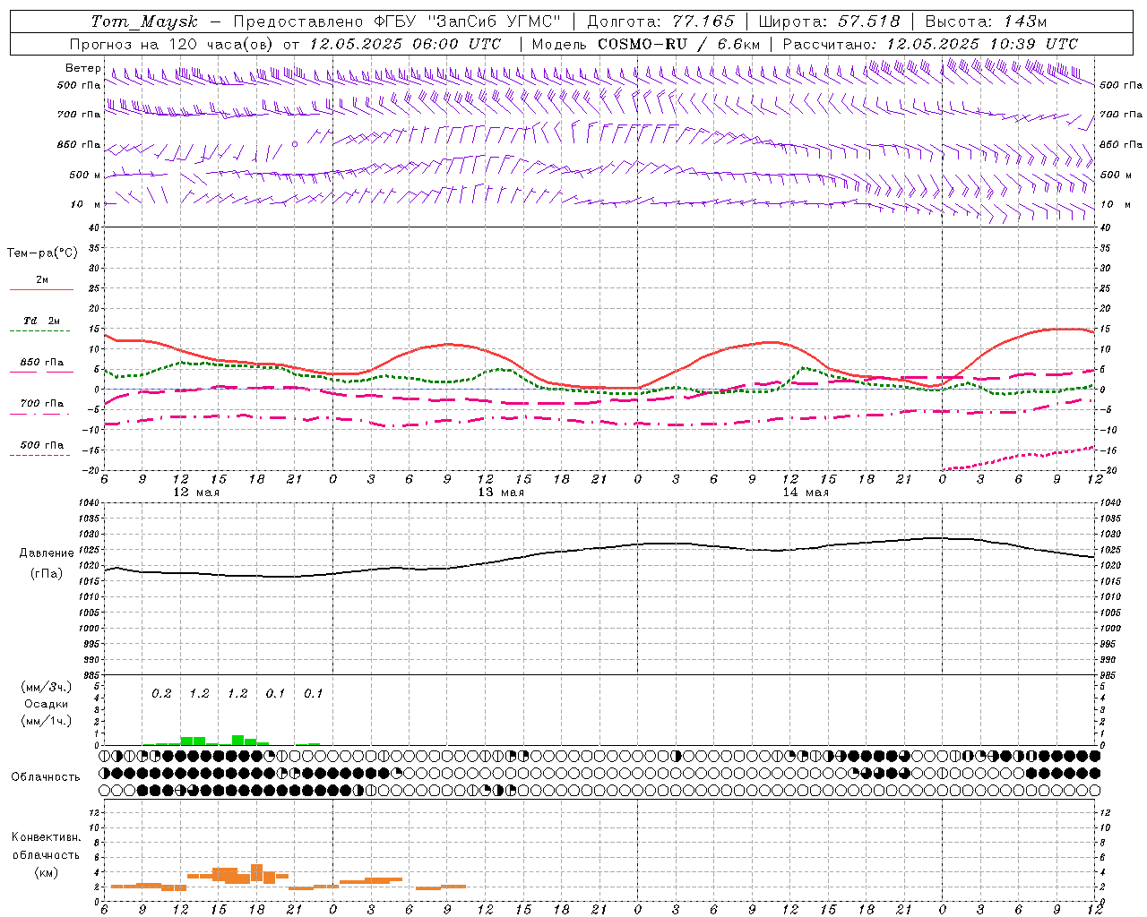The height and width of the screenshot is (917, 1147).
Task: Click the (мм/3ч.) precipitation unit label
Action: coord(46,687)
